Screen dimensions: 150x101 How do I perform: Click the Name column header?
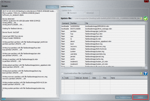[129, 78]
